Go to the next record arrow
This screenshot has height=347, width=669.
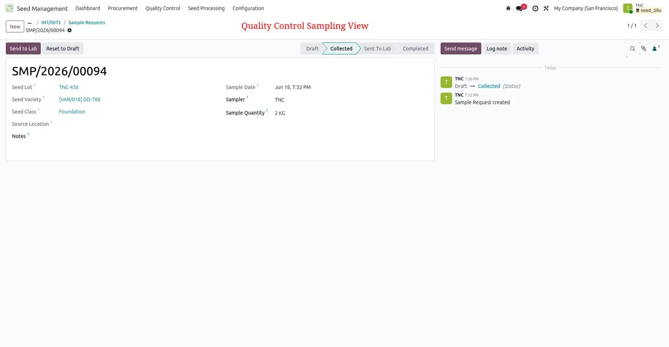(x=657, y=26)
